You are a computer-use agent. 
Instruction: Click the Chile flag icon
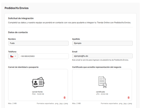[12, 56]
